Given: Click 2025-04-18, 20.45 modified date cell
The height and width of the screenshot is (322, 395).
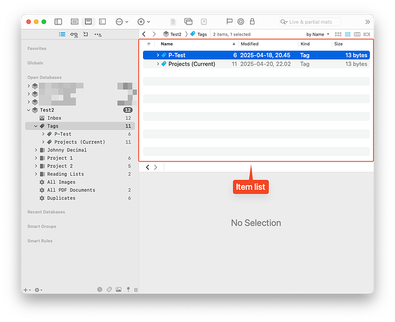Looking at the screenshot, I should pyautogui.click(x=265, y=55).
